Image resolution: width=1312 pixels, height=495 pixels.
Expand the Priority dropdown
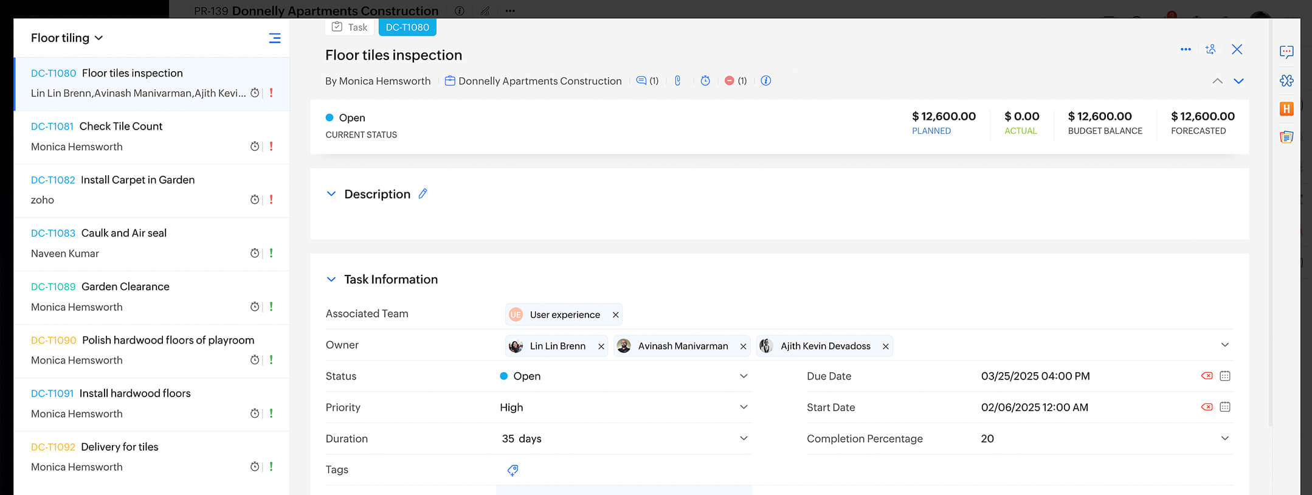tap(743, 407)
